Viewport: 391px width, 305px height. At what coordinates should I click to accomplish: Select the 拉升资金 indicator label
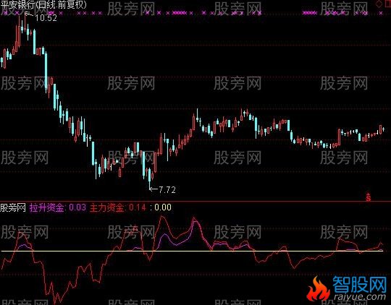pyautogui.click(x=47, y=207)
